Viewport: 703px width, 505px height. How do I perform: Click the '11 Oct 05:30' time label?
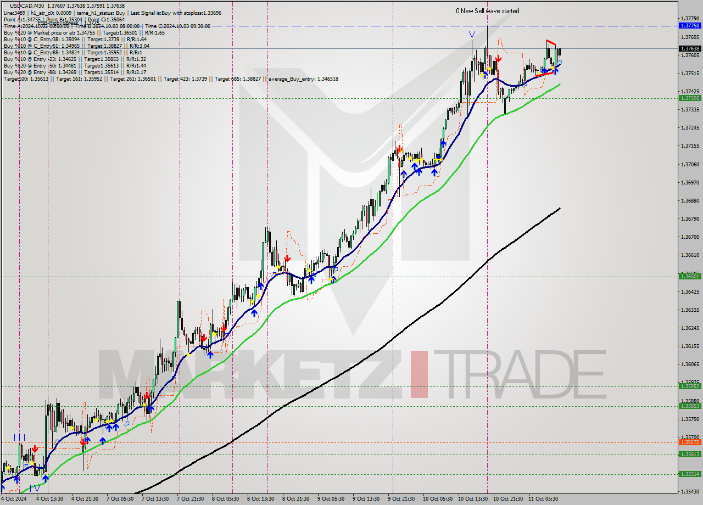tap(544, 499)
